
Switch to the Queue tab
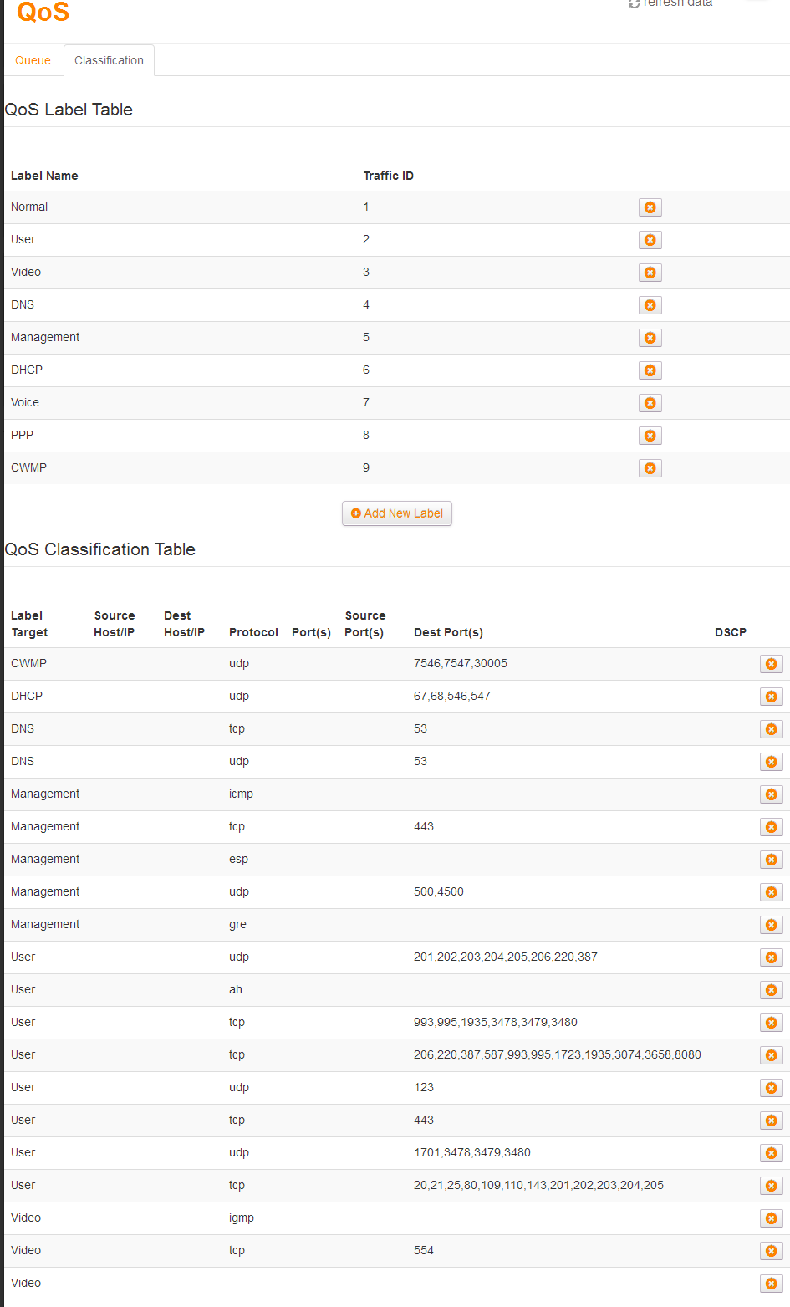click(33, 60)
